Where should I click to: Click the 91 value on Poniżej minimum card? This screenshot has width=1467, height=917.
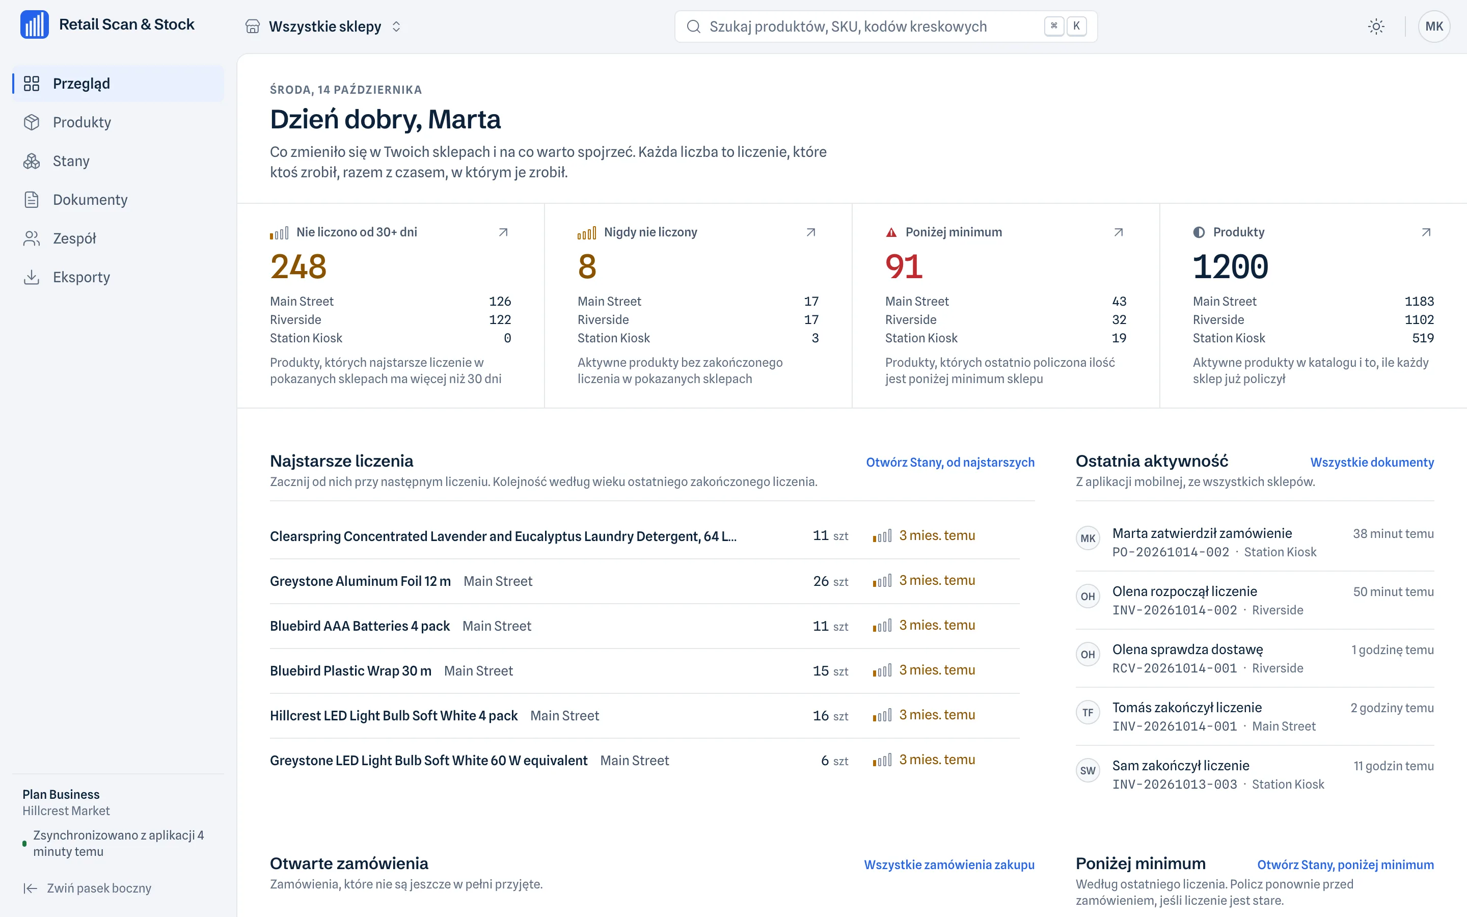(x=904, y=267)
